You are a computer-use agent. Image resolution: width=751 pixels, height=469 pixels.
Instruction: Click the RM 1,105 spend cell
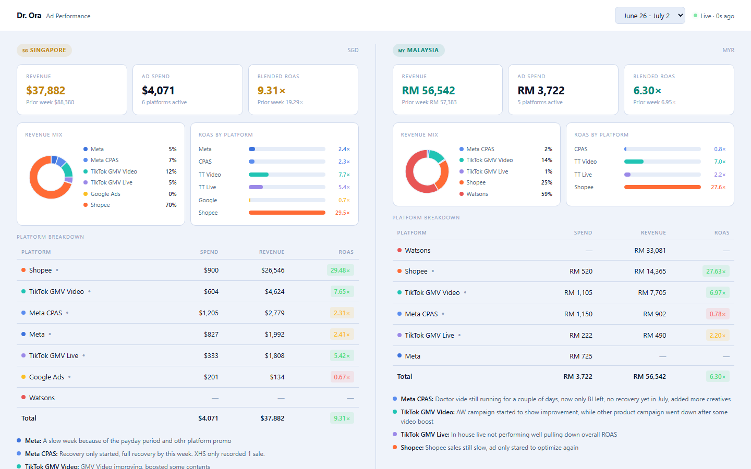coord(578,292)
